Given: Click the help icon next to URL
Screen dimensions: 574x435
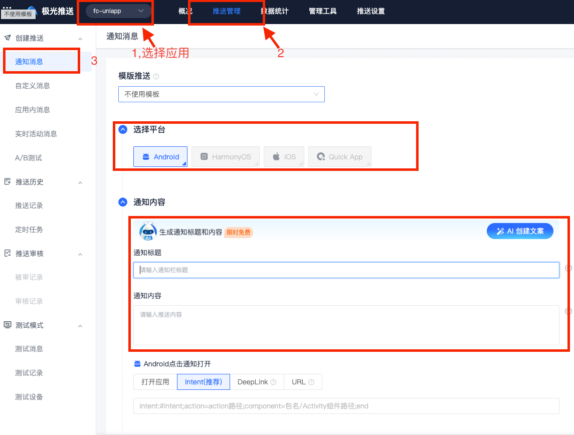Looking at the screenshot, I should (x=311, y=382).
